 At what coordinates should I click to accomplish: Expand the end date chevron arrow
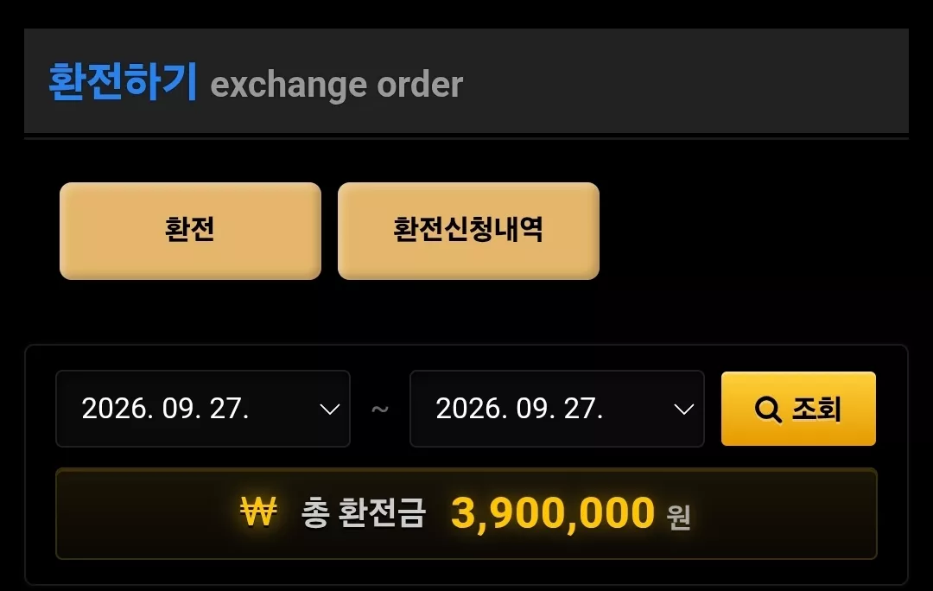(683, 409)
